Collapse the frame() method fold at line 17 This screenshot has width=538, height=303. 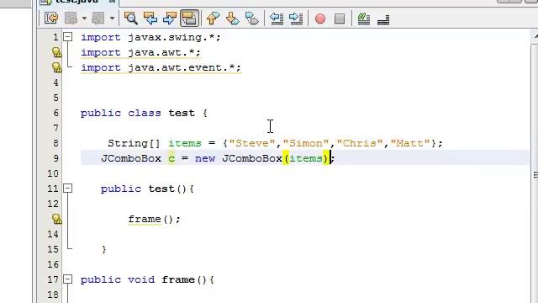(x=68, y=279)
